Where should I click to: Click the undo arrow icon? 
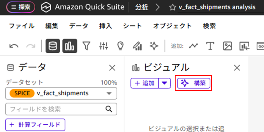(x=14, y=46)
